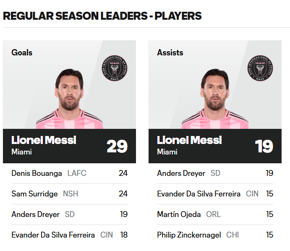Open Evander Da Silva Ferreira assists row

pos(199,194)
